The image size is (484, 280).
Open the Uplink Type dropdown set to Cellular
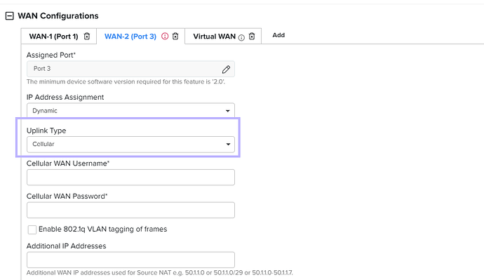click(130, 144)
